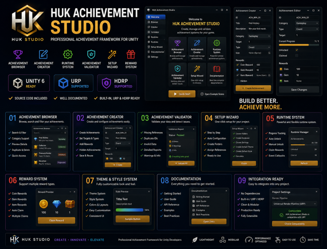The width and height of the screenshot is (327, 249).
Task: Toggle Item Reward checkbox in Achievement Creator
Action: tap(237, 75)
